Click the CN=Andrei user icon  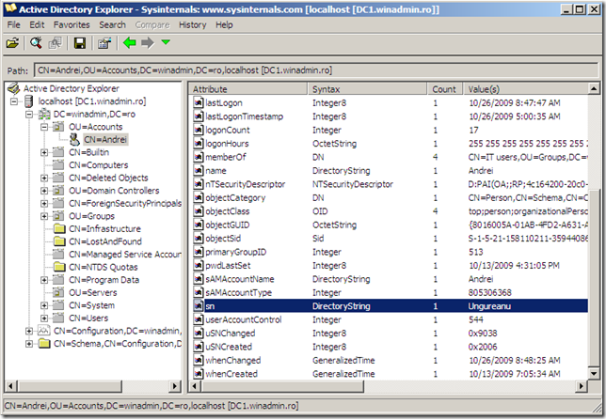pyautogui.click(x=74, y=139)
